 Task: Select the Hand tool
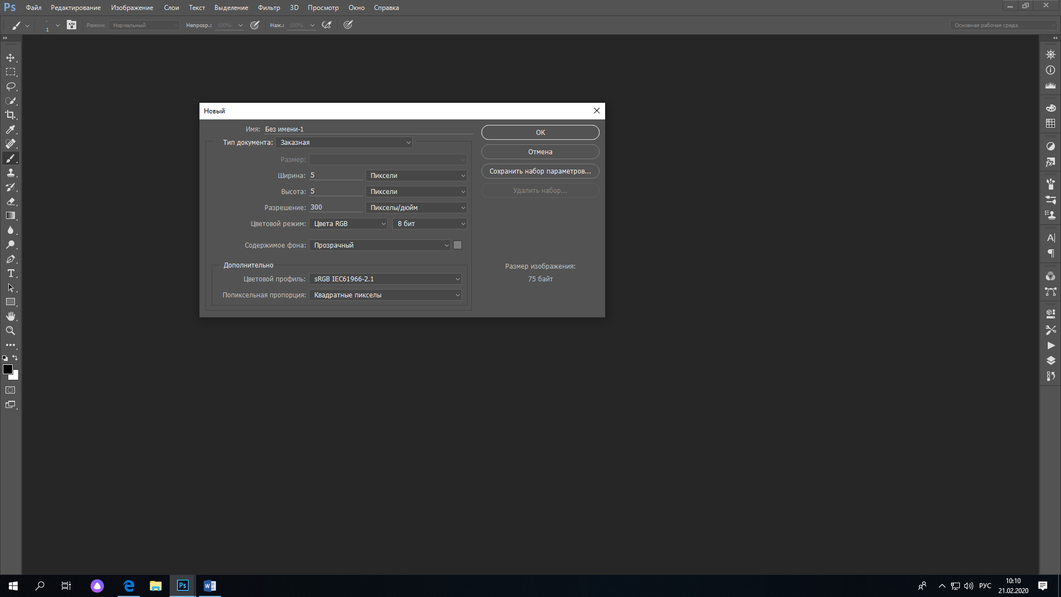pyautogui.click(x=10, y=316)
